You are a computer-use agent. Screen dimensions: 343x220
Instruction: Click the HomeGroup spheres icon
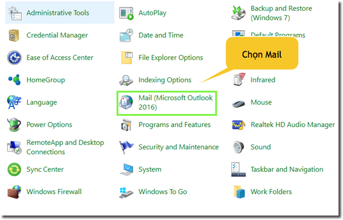[x=14, y=80]
